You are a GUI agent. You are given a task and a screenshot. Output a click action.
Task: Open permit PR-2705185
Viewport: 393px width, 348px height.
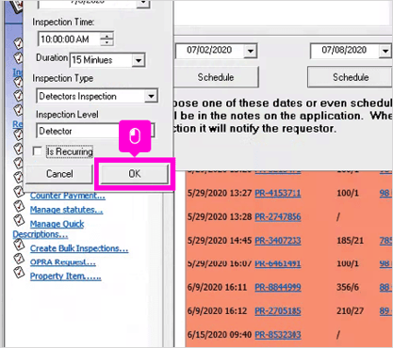[278, 311]
